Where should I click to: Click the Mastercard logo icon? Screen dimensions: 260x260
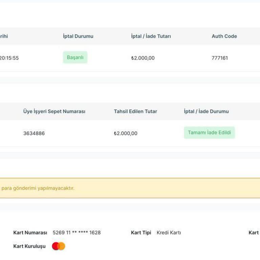pos(59,246)
